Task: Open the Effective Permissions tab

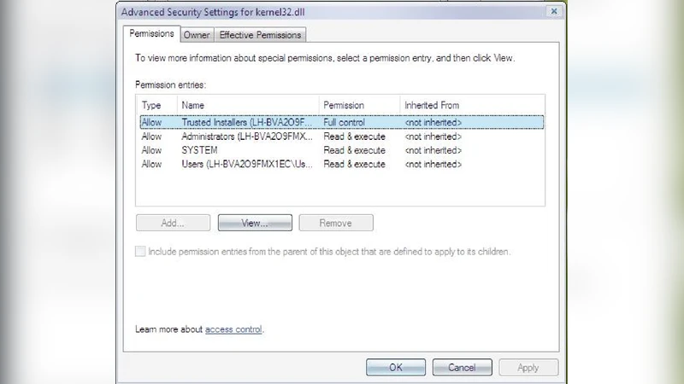Action: point(260,35)
